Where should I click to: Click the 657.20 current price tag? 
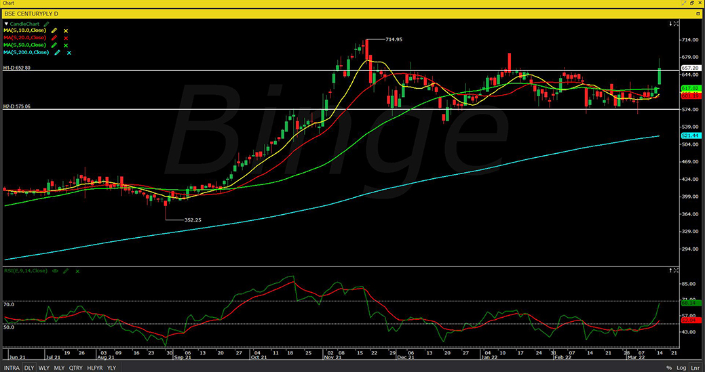690,68
